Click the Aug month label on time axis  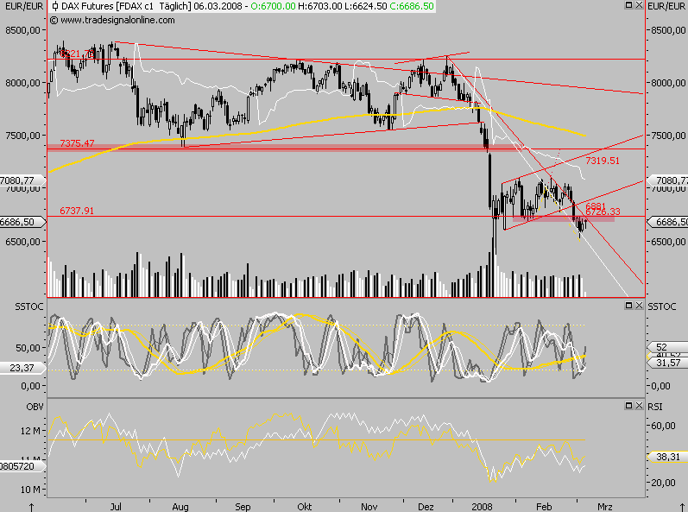click(x=180, y=507)
